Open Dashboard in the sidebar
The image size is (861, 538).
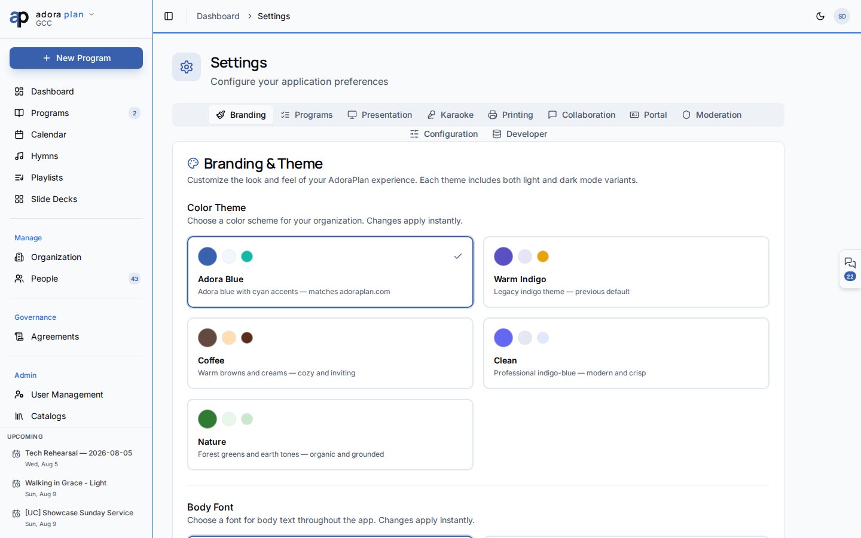coord(76,91)
